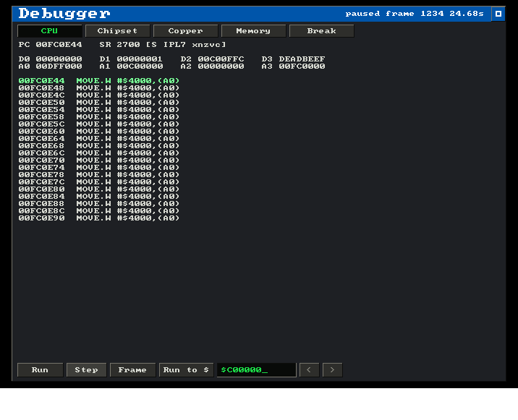Select disassembly line 00FC0E50
This screenshot has height=420, width=518.
(x=99, y=103)
